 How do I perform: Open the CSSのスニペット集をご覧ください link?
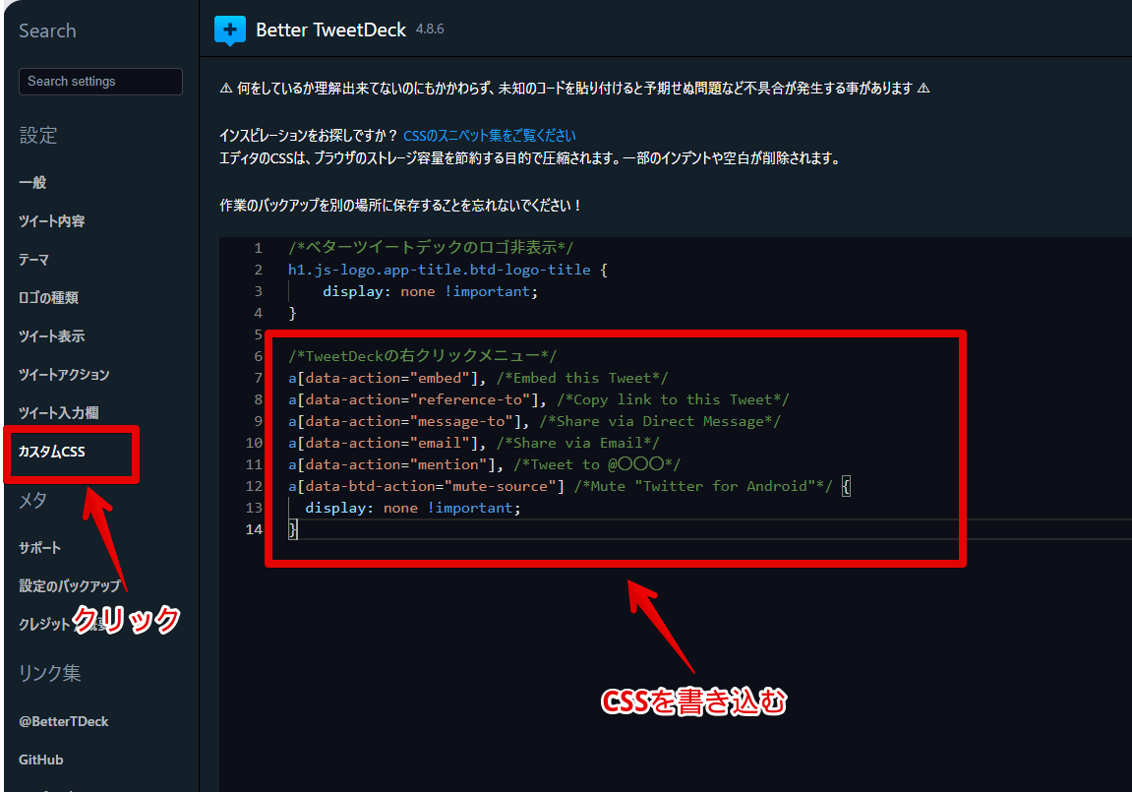point(490,136)
